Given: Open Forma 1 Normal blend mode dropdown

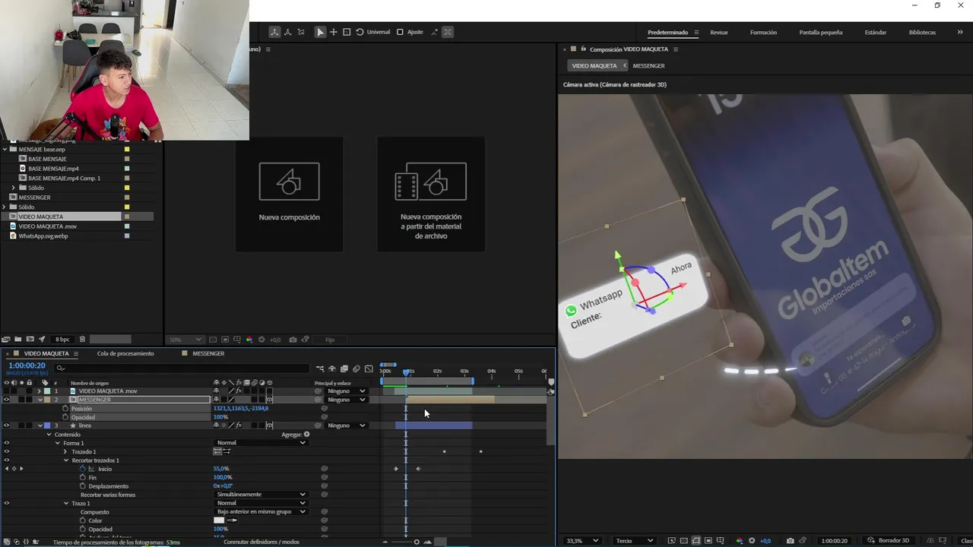Looking at the screenshot, I should coord(261,443).
